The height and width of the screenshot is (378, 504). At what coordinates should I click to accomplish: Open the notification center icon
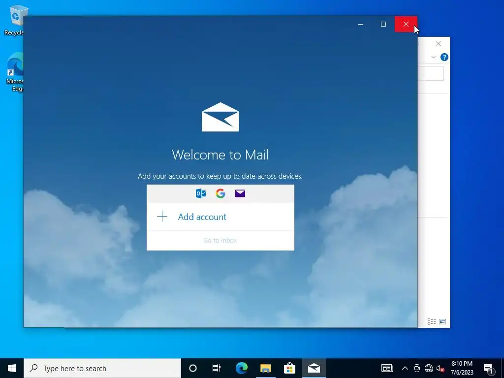[x=488, y=368]
